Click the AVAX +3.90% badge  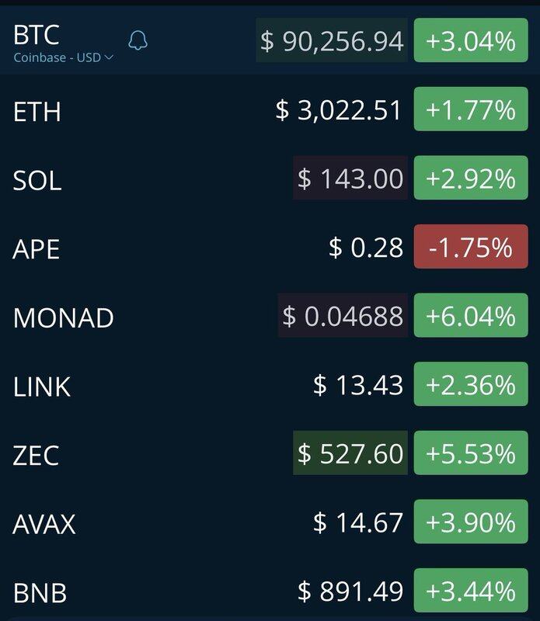(x=470, y=522)
